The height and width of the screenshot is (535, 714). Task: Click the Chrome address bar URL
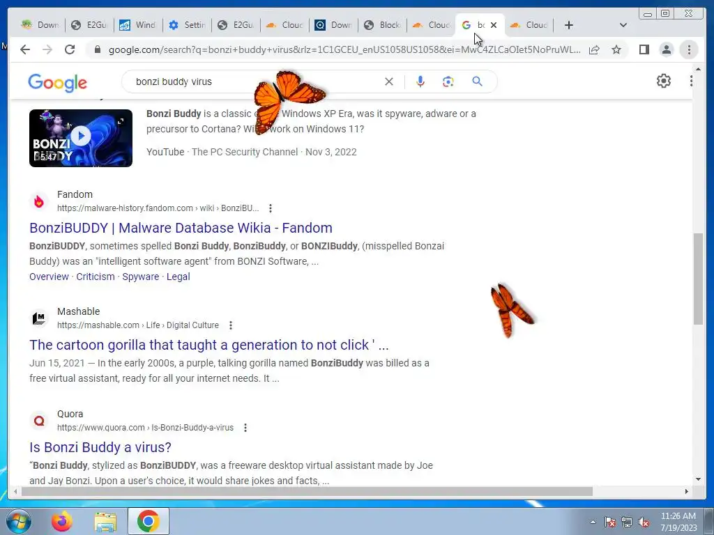[344, 49]
